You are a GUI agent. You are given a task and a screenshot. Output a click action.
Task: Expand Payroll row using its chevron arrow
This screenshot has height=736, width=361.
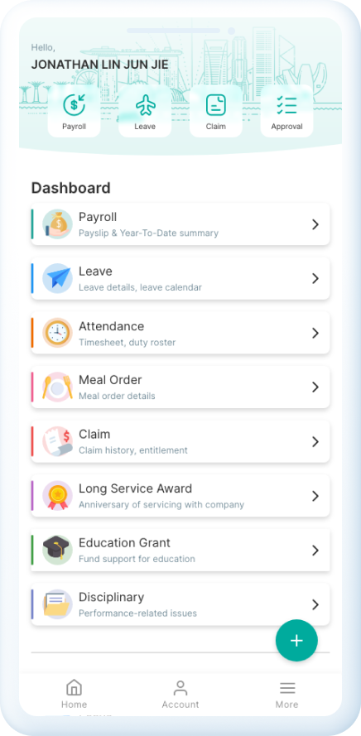tap(315, 224)
